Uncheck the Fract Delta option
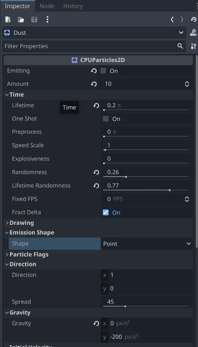 [x=106, y=212]
